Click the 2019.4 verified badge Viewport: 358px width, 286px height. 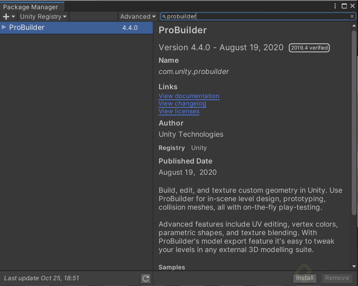pyautogui.click(x=309, y=48)
